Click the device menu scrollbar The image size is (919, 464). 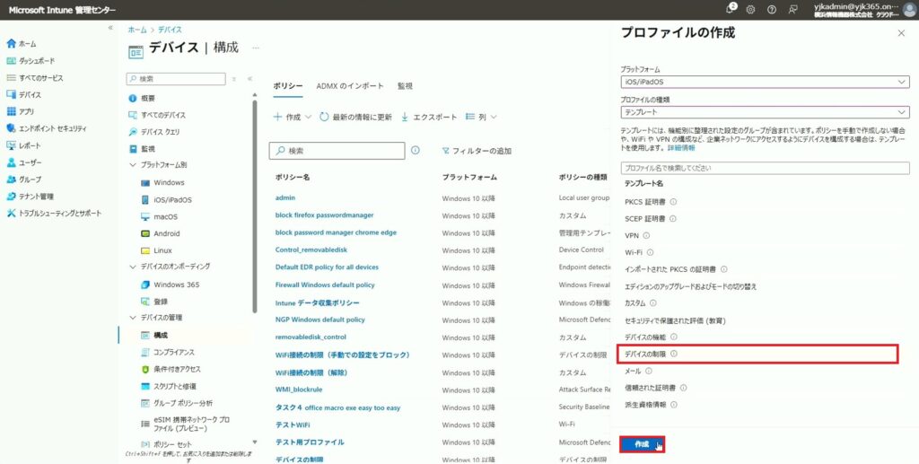254,205
